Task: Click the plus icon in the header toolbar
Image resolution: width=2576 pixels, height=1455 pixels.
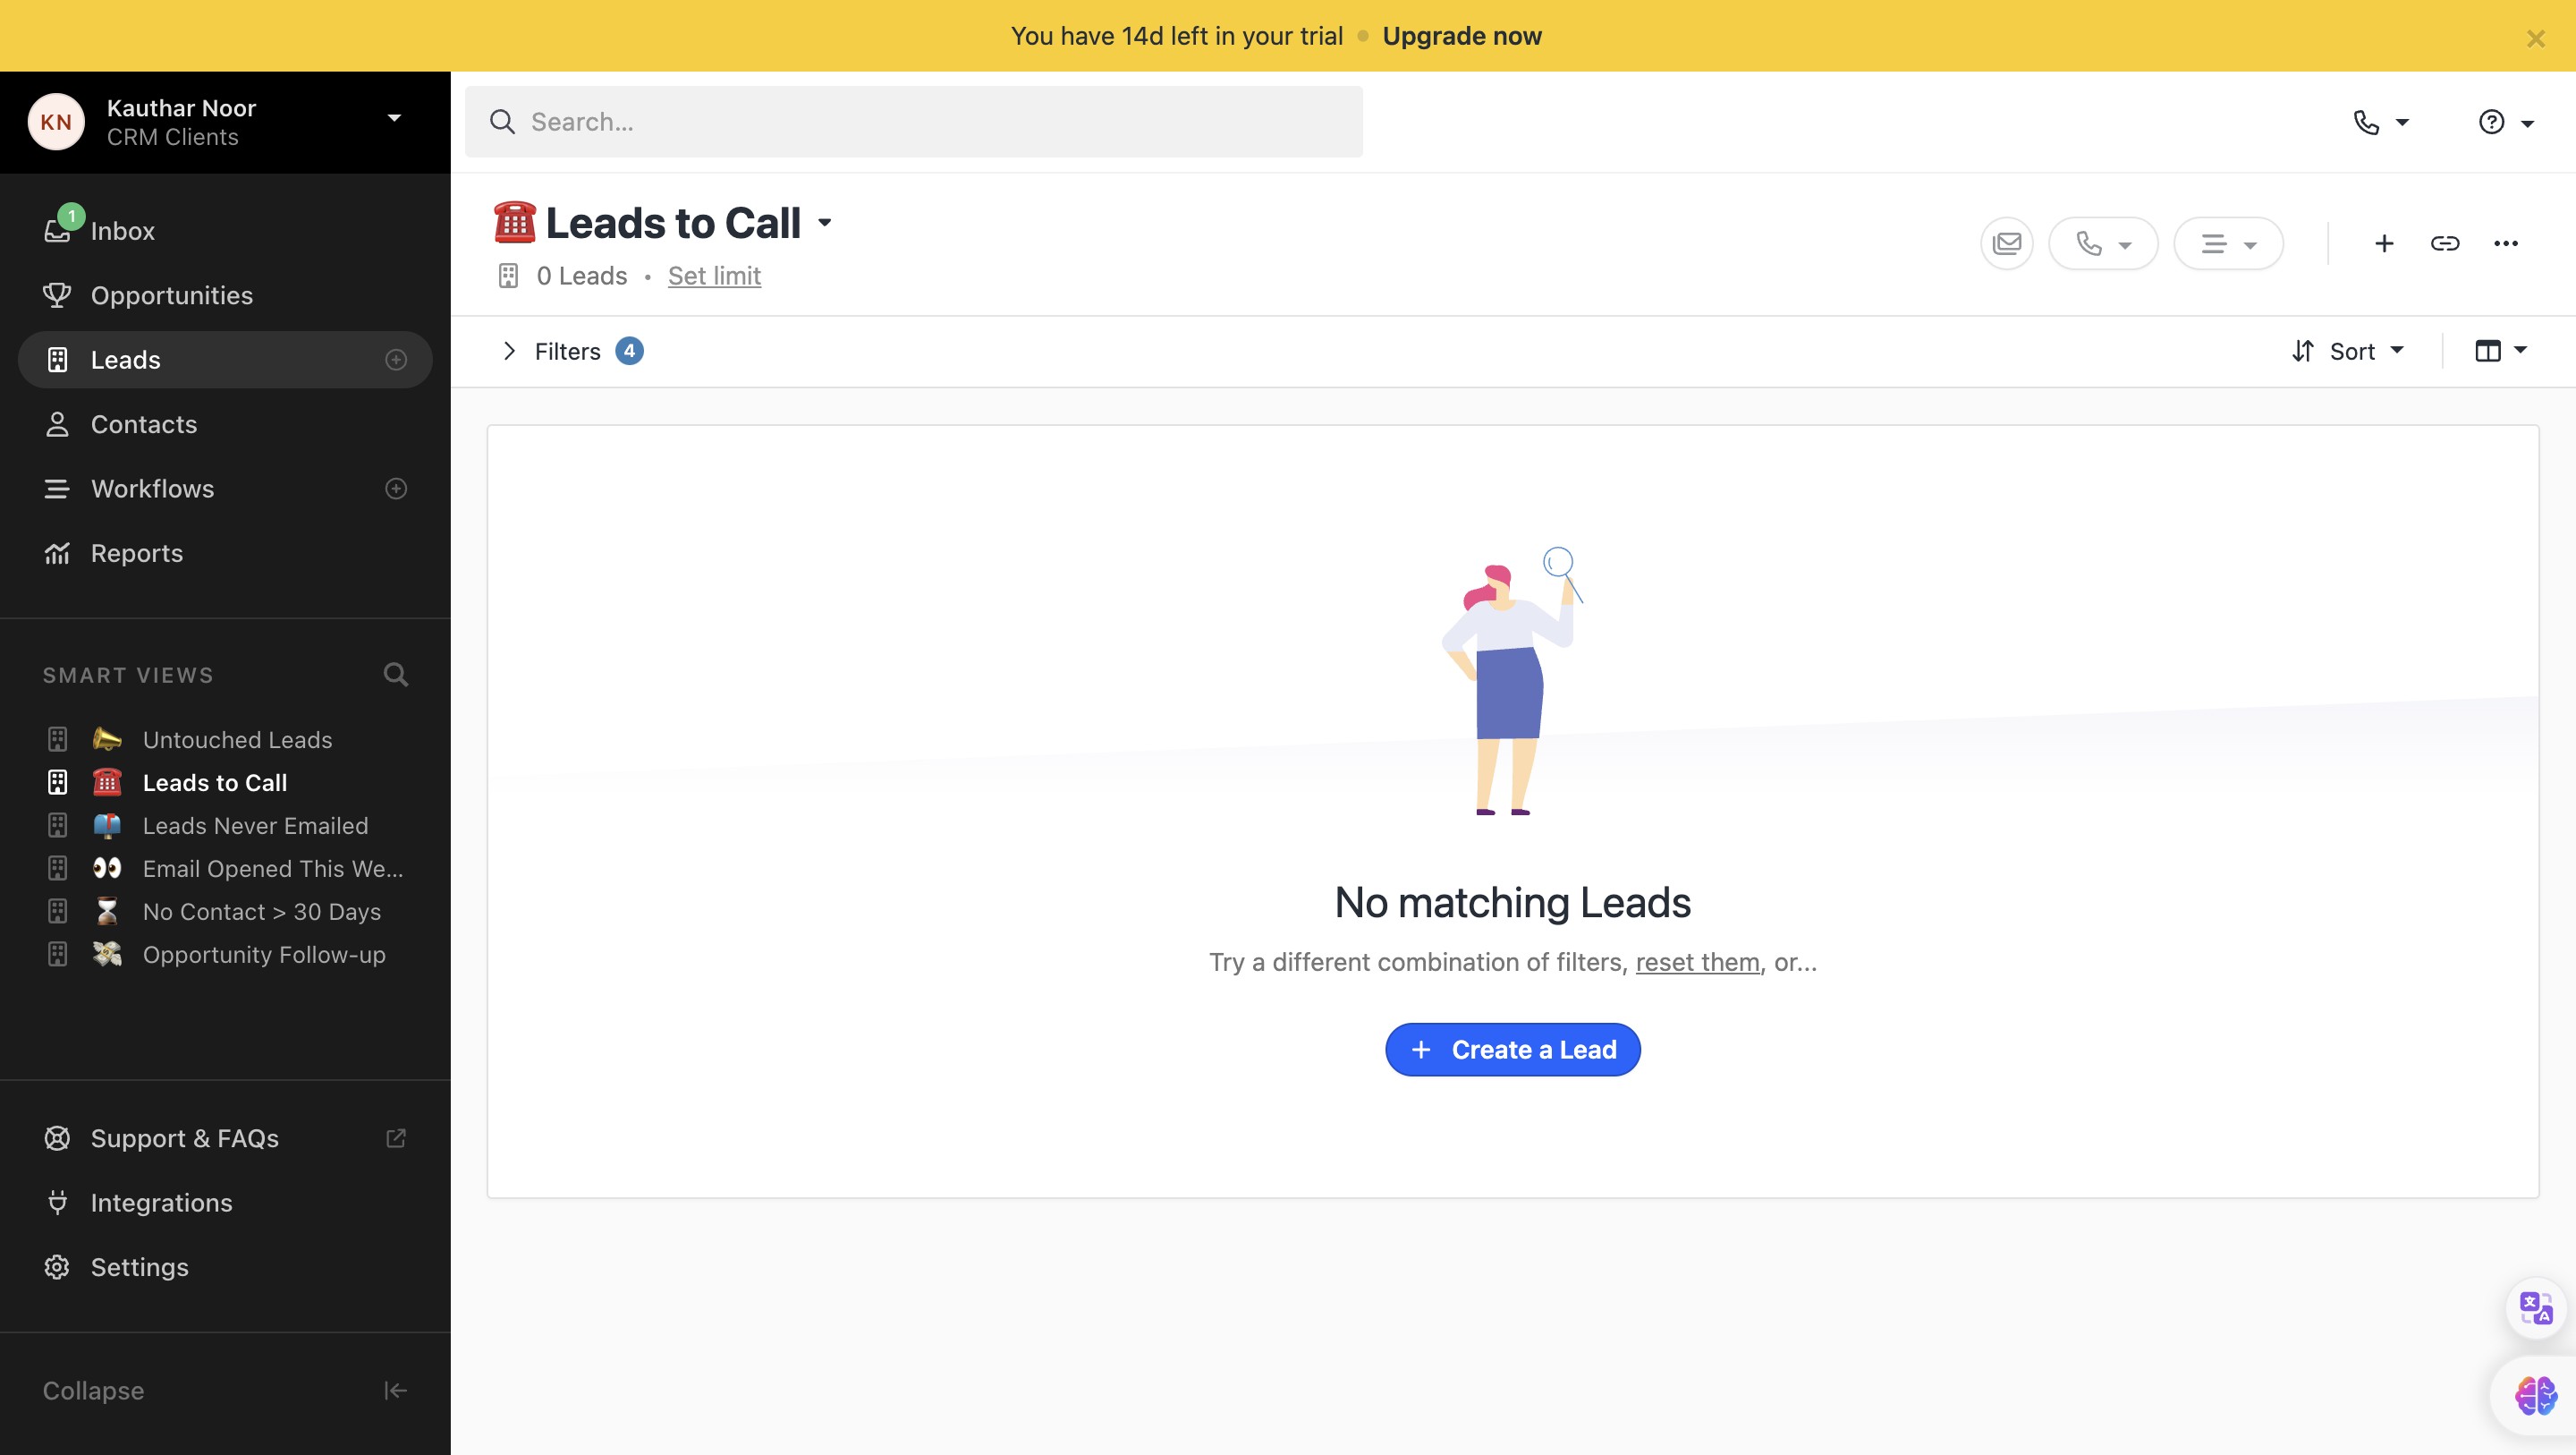Action: click(x=2384, y=243)
